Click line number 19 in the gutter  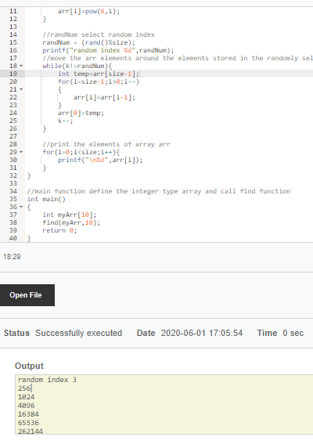point(13,74)
